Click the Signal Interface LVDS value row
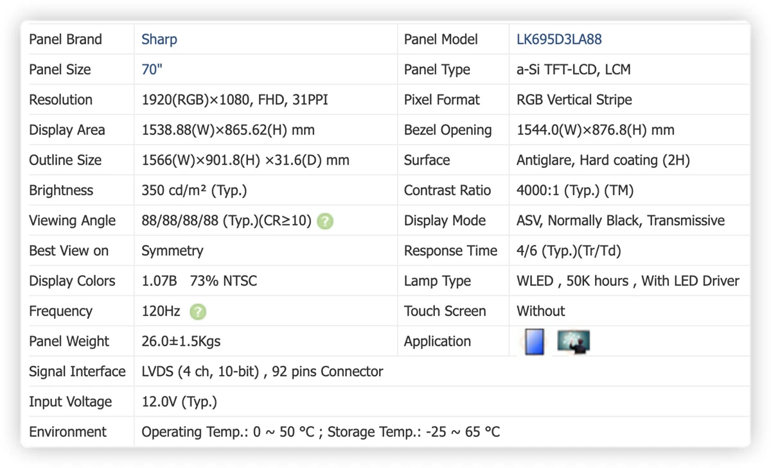This screenshot has width=771, height=468. (441, 372)
